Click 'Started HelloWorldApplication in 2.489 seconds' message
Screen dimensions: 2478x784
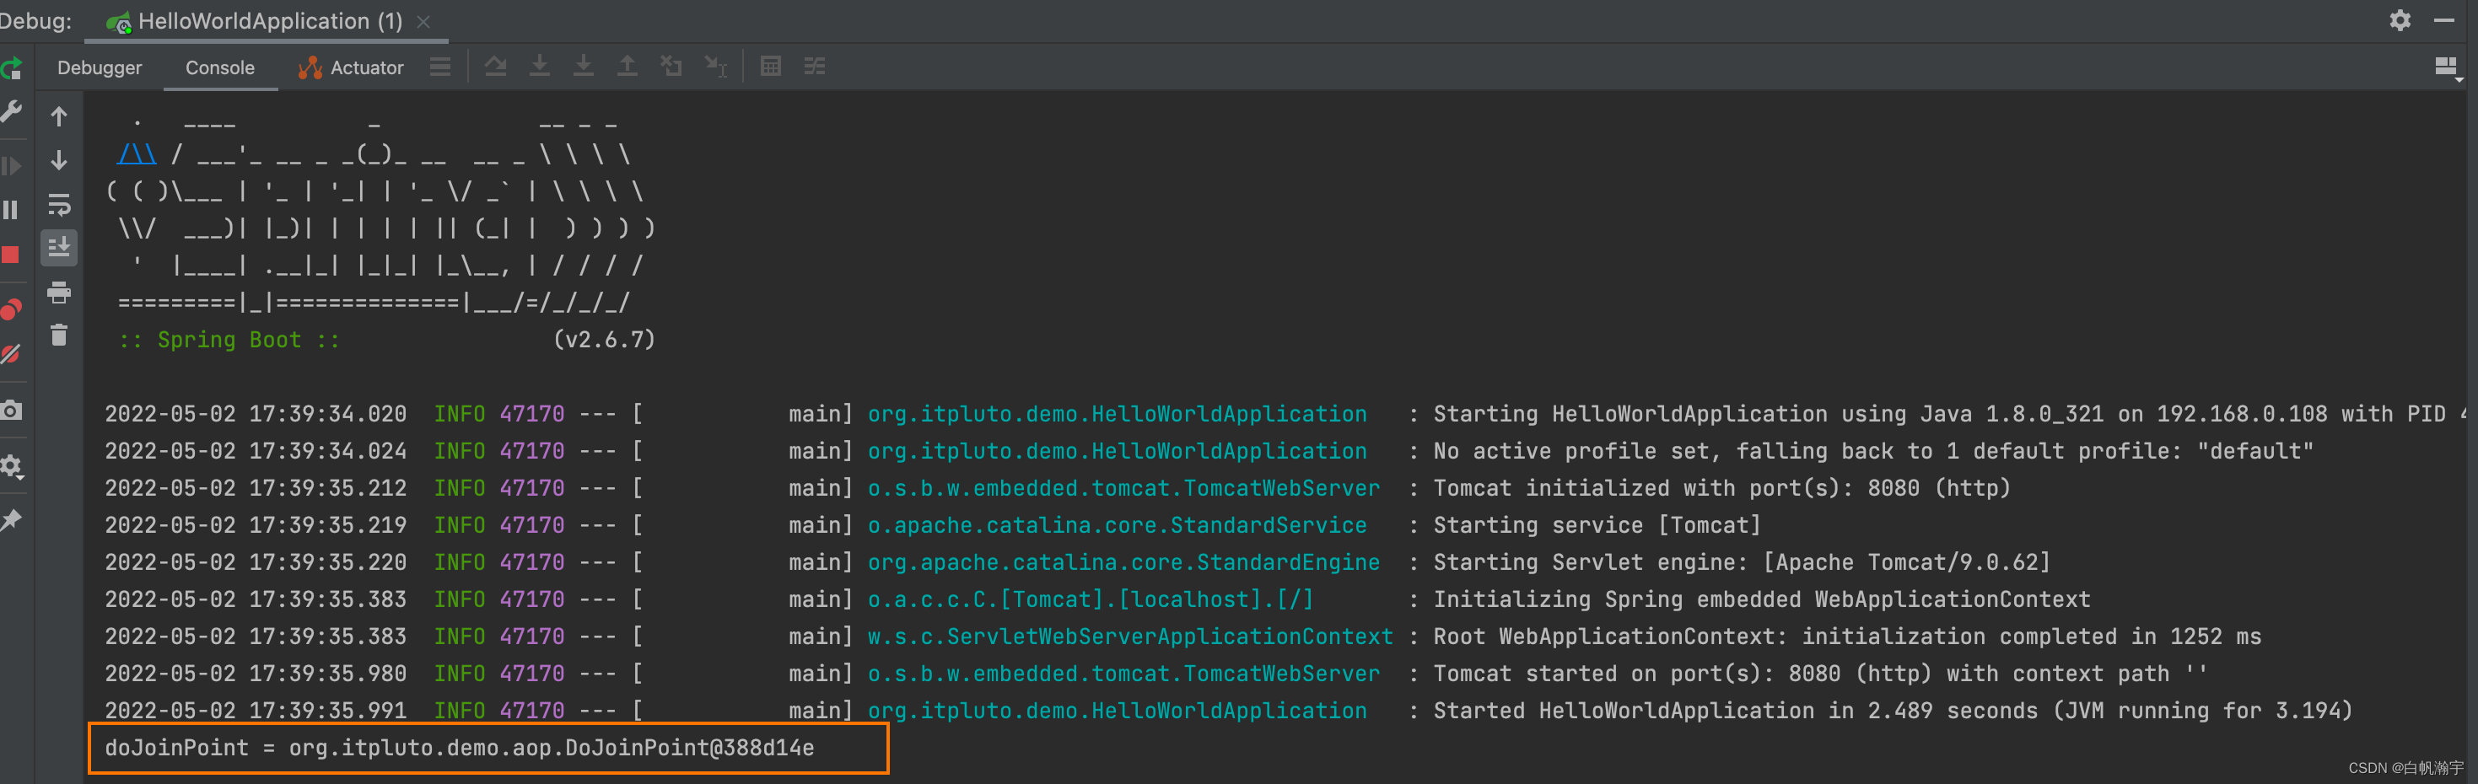coord(1736,711)
